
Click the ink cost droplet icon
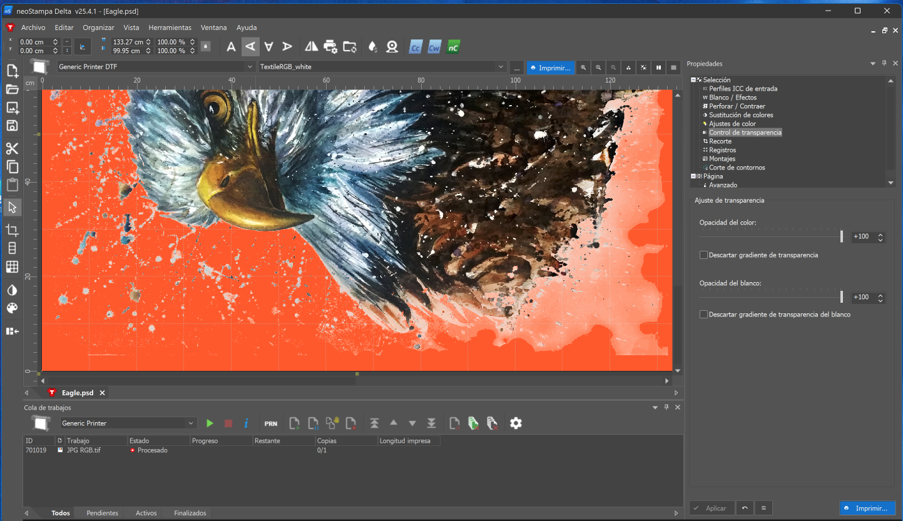pos(372,46)
